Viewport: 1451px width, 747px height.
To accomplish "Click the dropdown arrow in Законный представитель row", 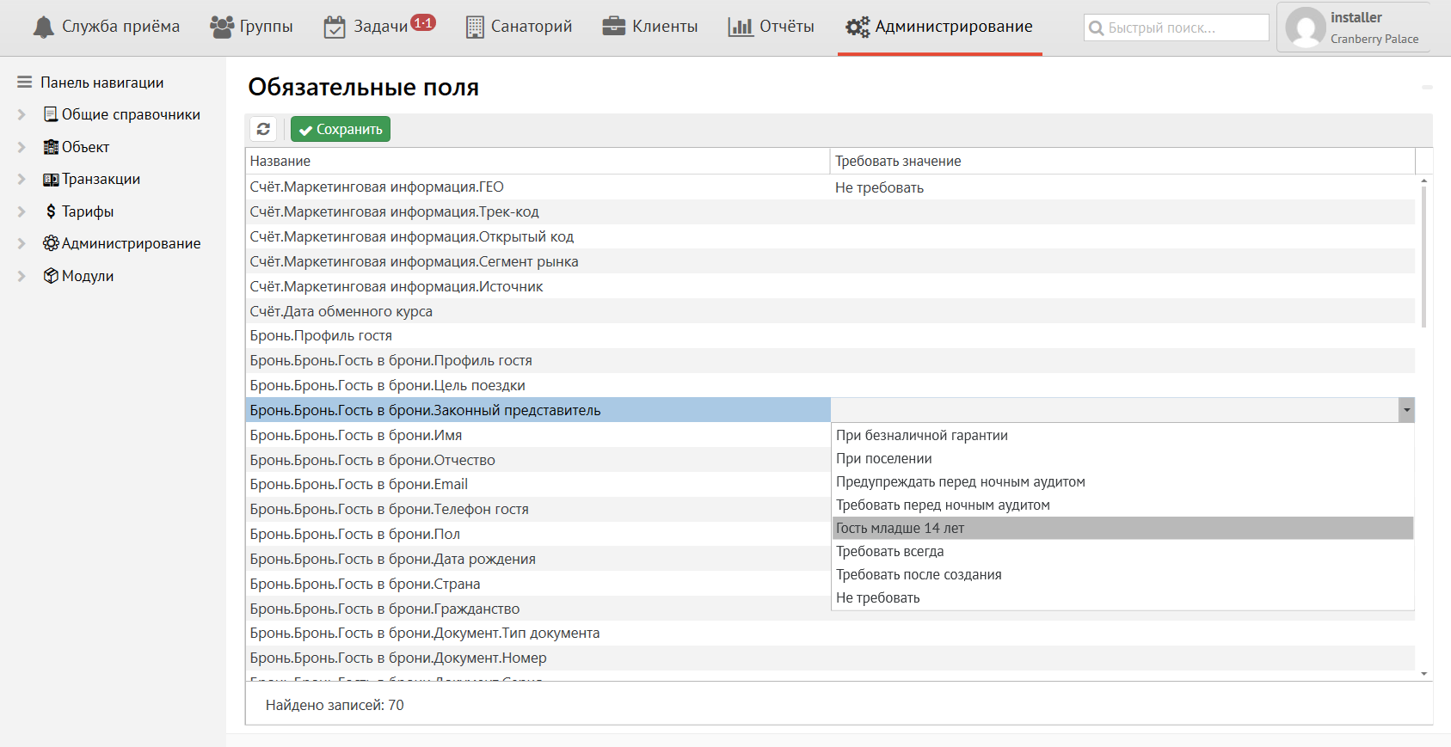I will tap(1406, 410).
